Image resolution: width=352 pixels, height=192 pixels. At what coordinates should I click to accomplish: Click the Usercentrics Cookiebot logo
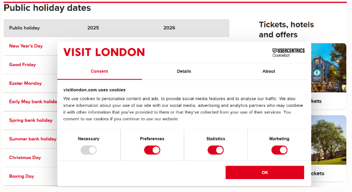289,53
